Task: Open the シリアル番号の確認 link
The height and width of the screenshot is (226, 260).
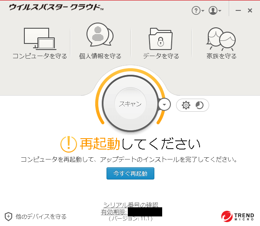Action: click(x=131, y=205)
